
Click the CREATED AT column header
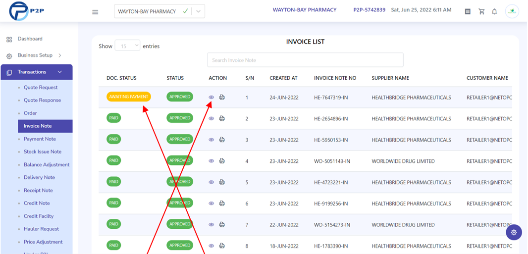click(283, 78)
